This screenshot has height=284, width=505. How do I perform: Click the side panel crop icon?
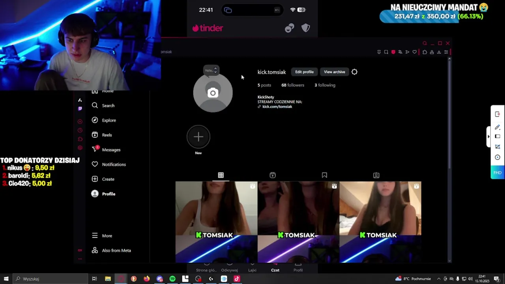pos(498,147)
